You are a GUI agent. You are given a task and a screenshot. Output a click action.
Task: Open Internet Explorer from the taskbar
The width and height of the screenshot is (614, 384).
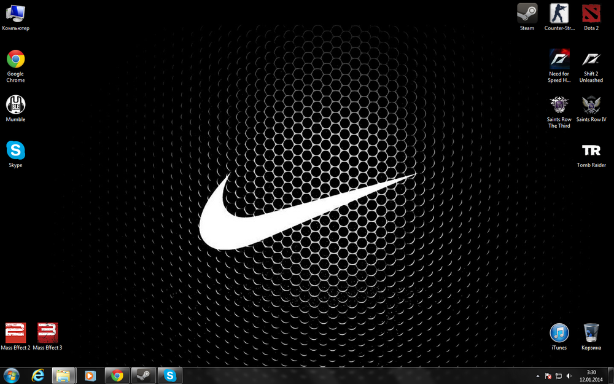click(x=39, y=375)
